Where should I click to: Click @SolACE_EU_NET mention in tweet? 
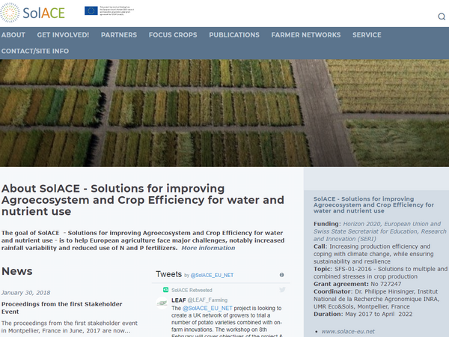tap(207, 309)
